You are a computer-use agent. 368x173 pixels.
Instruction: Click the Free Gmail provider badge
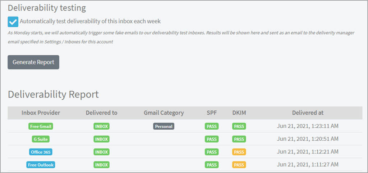pyautogui.click(x=41, y=126)
